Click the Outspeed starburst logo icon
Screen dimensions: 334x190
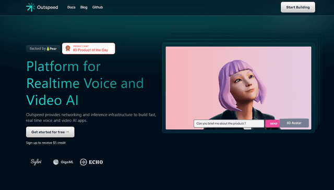30,7
